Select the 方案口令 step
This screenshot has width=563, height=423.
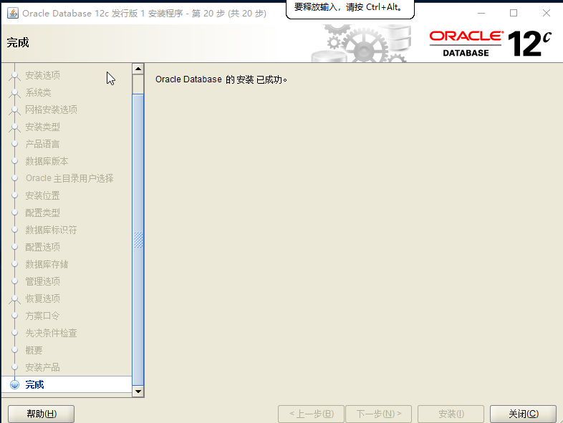(x=42, y=316)
